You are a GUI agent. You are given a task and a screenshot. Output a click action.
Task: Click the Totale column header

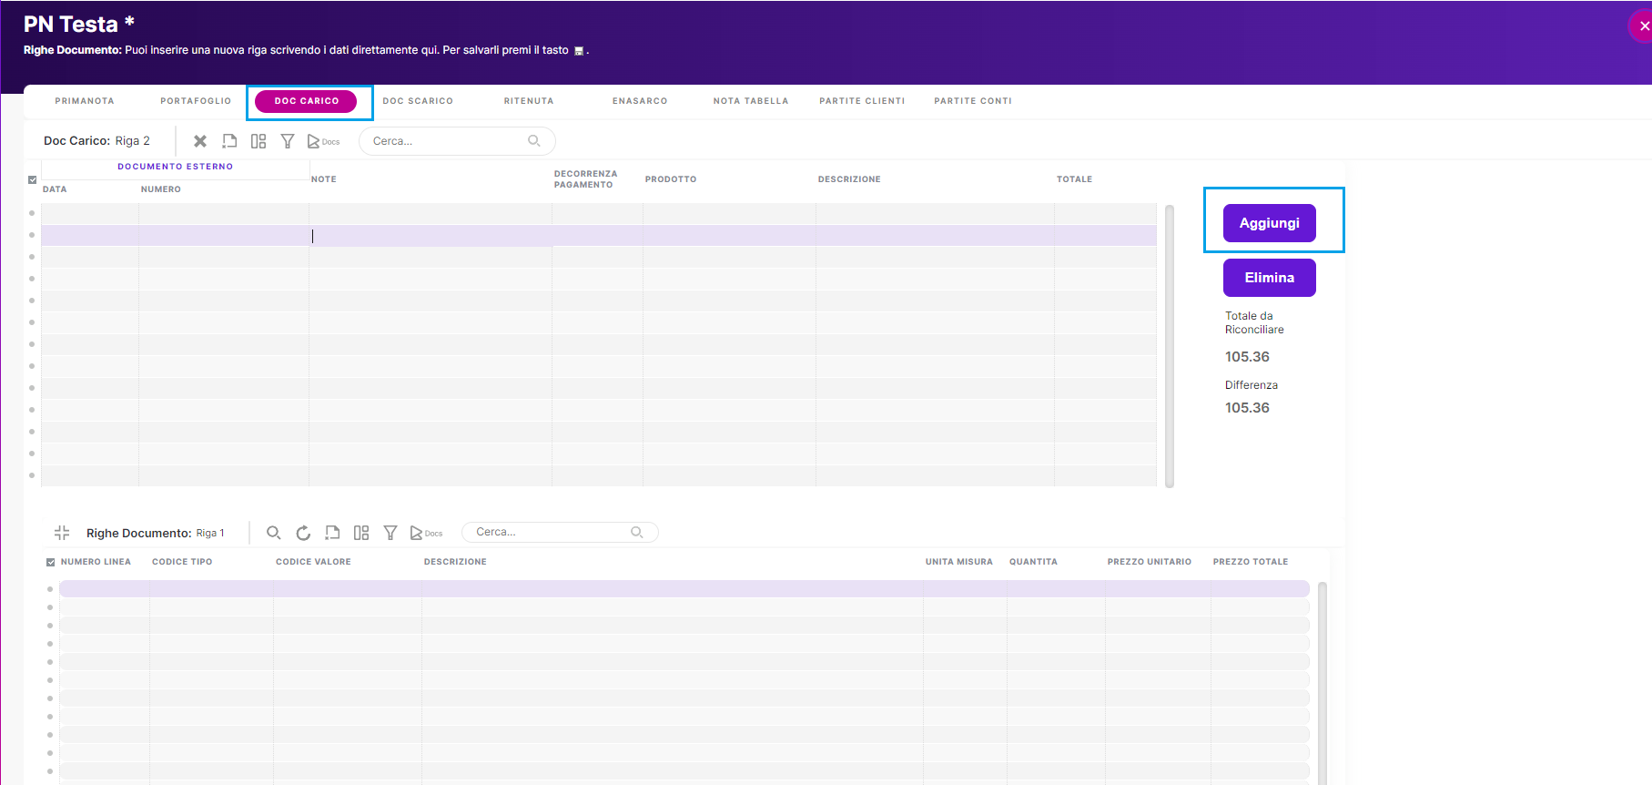(x=1074, y=179)
